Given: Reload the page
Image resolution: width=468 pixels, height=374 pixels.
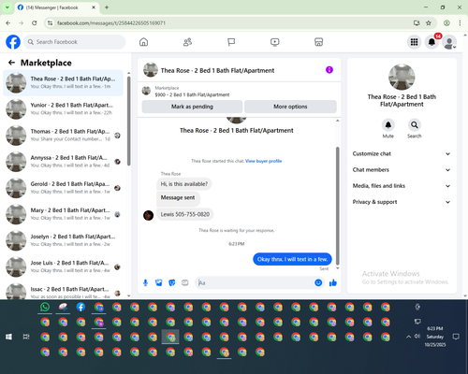Looking at the screenshot, I should click(x=35, y=22).
